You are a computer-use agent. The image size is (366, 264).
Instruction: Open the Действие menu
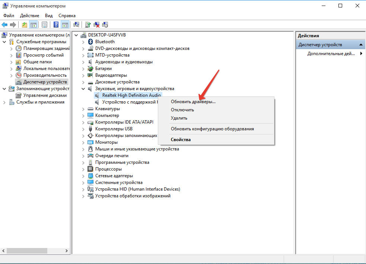point(30,16)
